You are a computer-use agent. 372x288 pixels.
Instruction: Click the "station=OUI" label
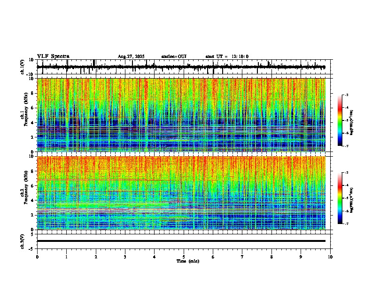click(174, 56)
